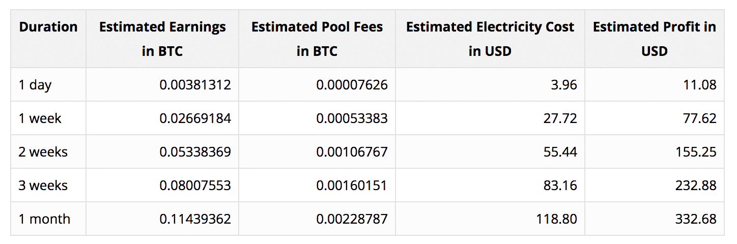737x244 pixels.
Task: Click the 3 weeks row label
Action: [x=43, y=186]
